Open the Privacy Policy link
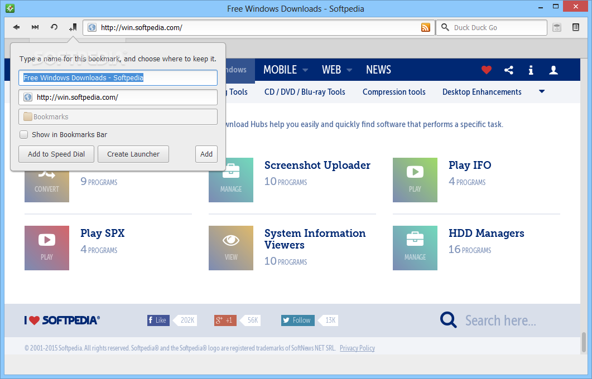592x379 pixels. pyautogui.click(x=357, y=348)
